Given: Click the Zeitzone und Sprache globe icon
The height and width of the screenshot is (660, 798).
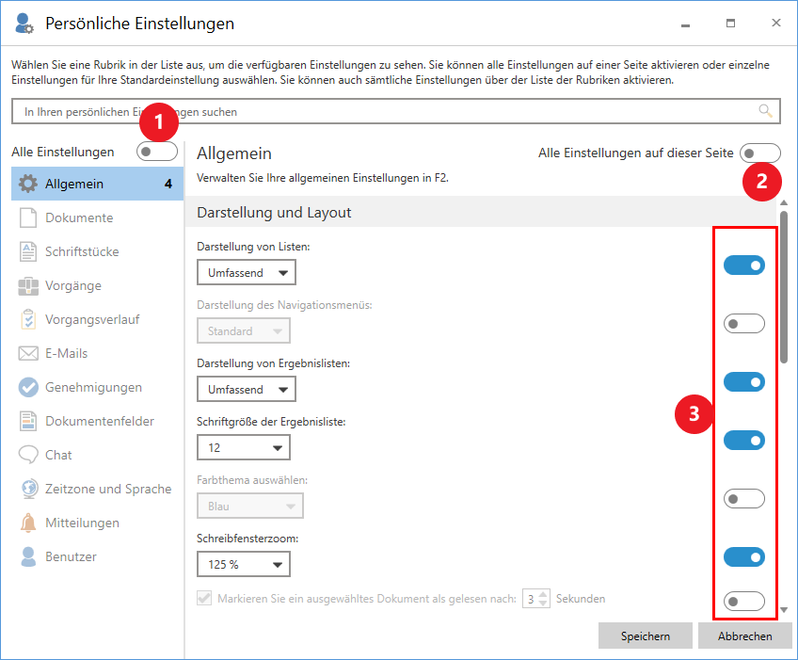Looking at the screenshot, I should click(29, 489).
